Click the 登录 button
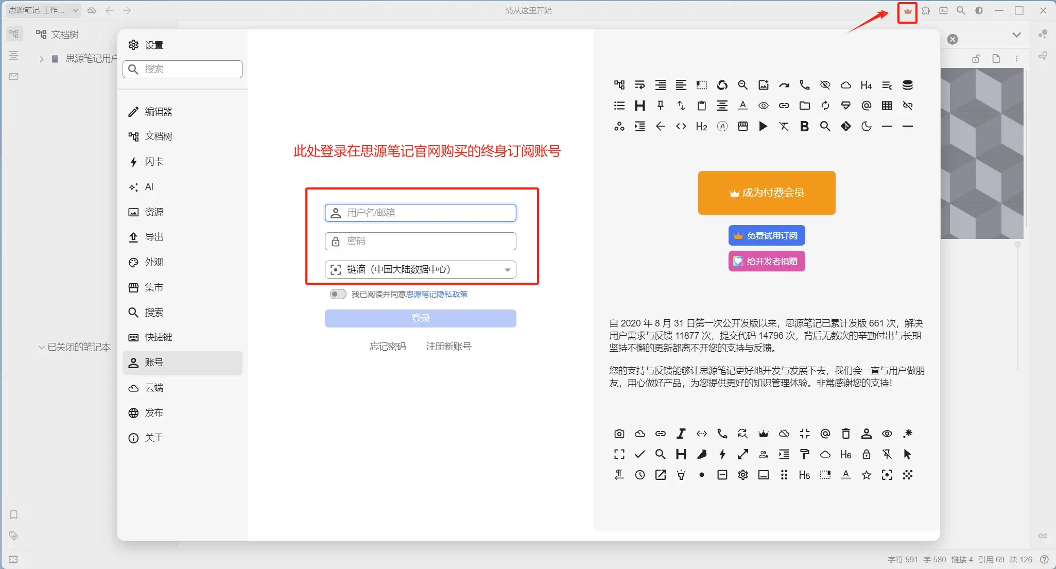The image size is (1056, 569). [420, 318]
